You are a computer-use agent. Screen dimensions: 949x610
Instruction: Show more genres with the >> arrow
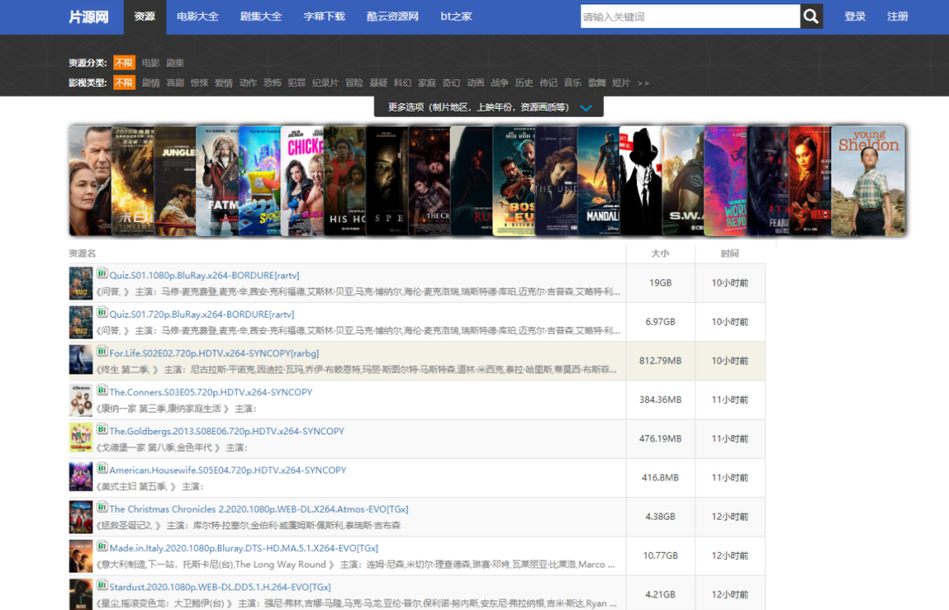tap(643, 83)
